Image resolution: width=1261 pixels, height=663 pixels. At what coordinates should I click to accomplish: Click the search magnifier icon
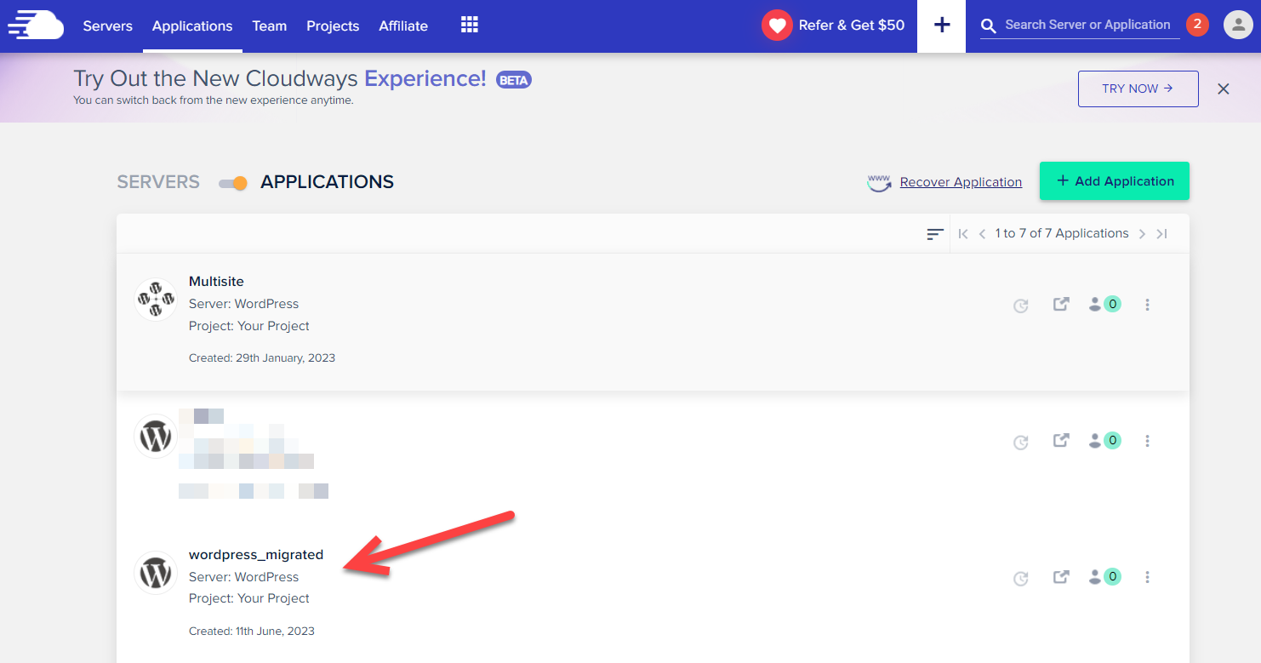click(x=988, y=26)
